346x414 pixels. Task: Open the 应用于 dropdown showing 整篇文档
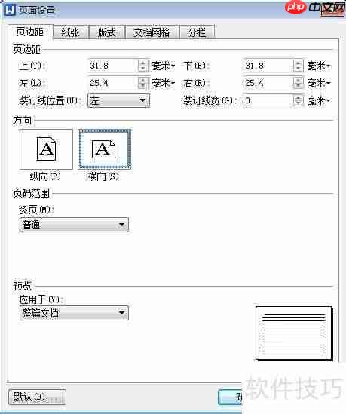[x=74, y=313]
